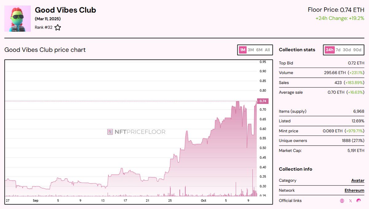This screenshot has width=369, height=209.
Task: Switch collection stats to 90d
Action: click(357, 50)
